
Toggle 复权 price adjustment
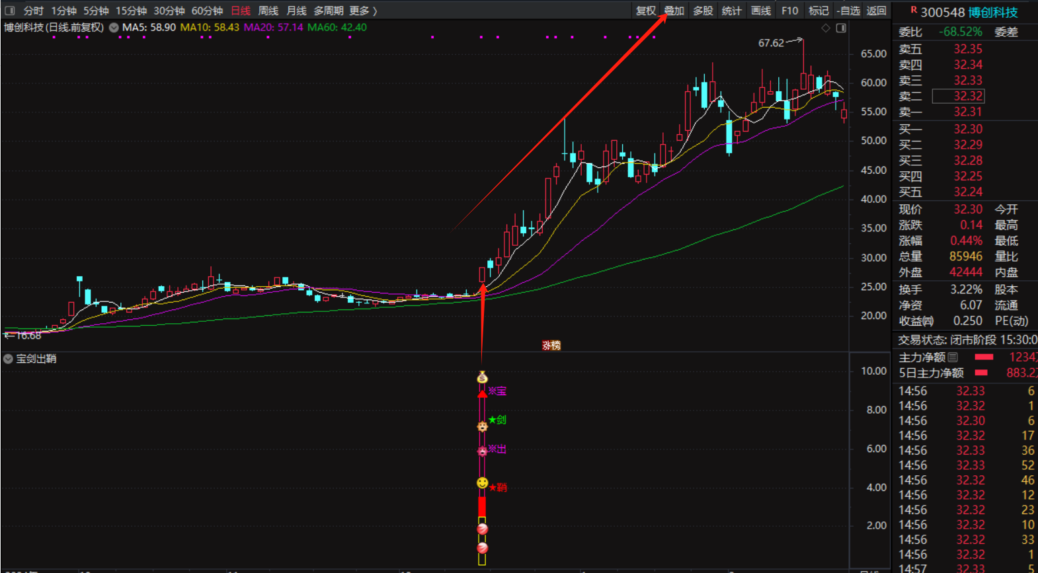tap(645, 11)
